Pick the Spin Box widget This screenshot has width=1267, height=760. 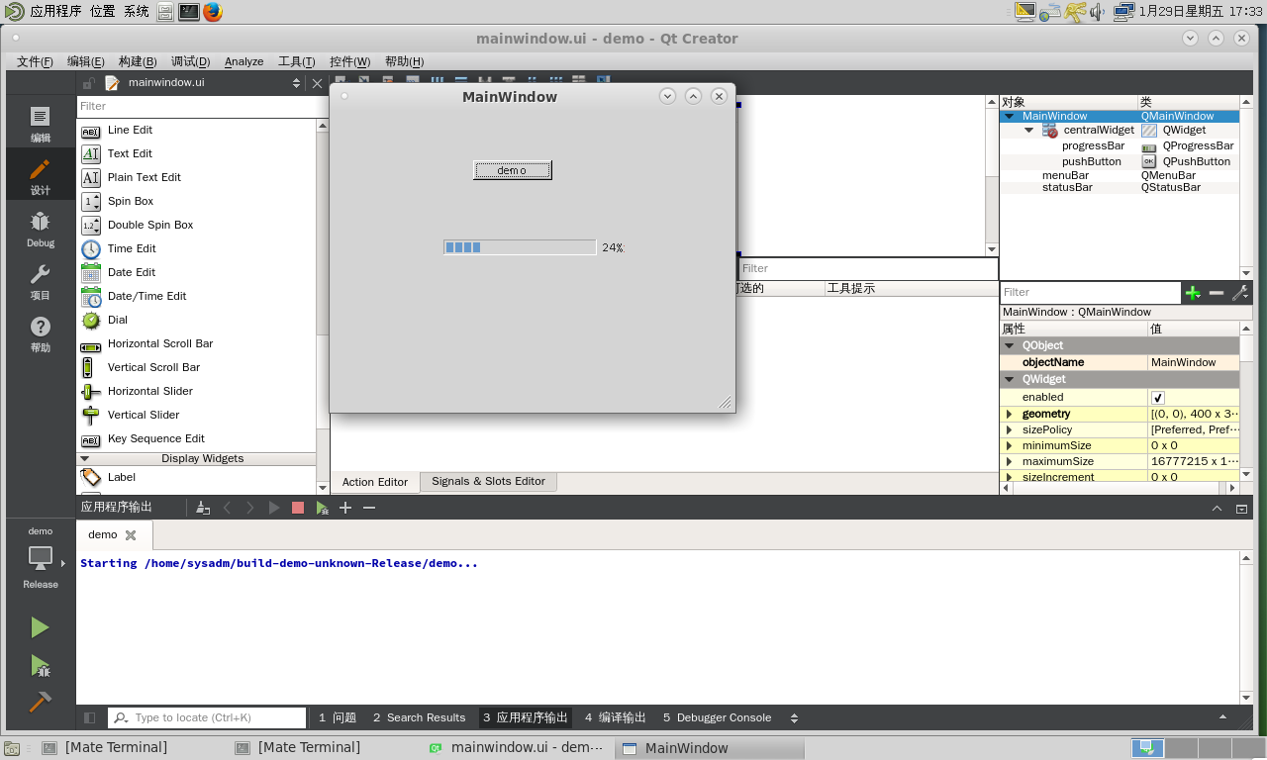[131, 201]
